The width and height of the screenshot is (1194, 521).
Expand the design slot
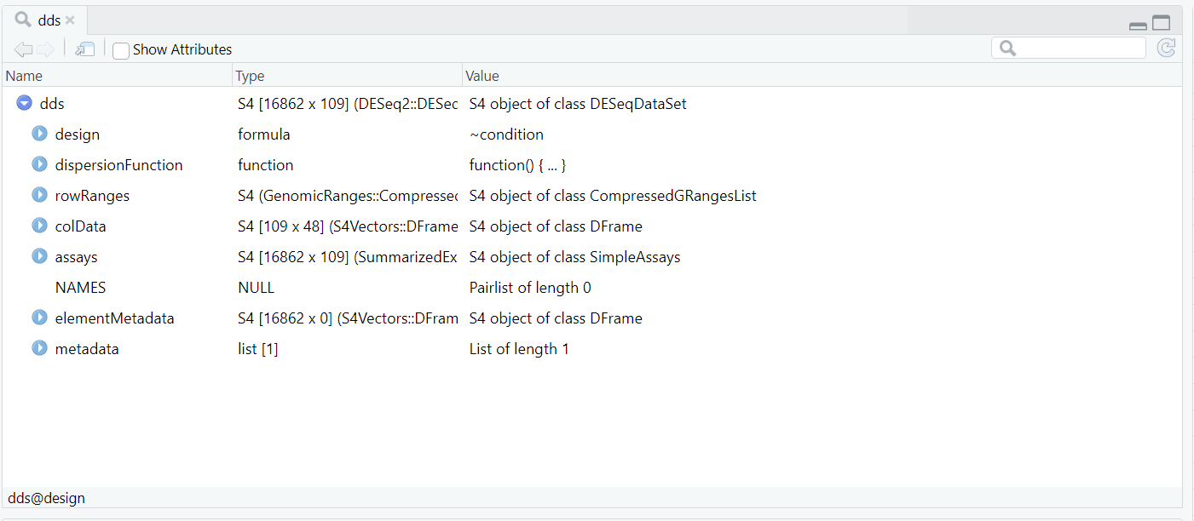click(x=39, y=135)
